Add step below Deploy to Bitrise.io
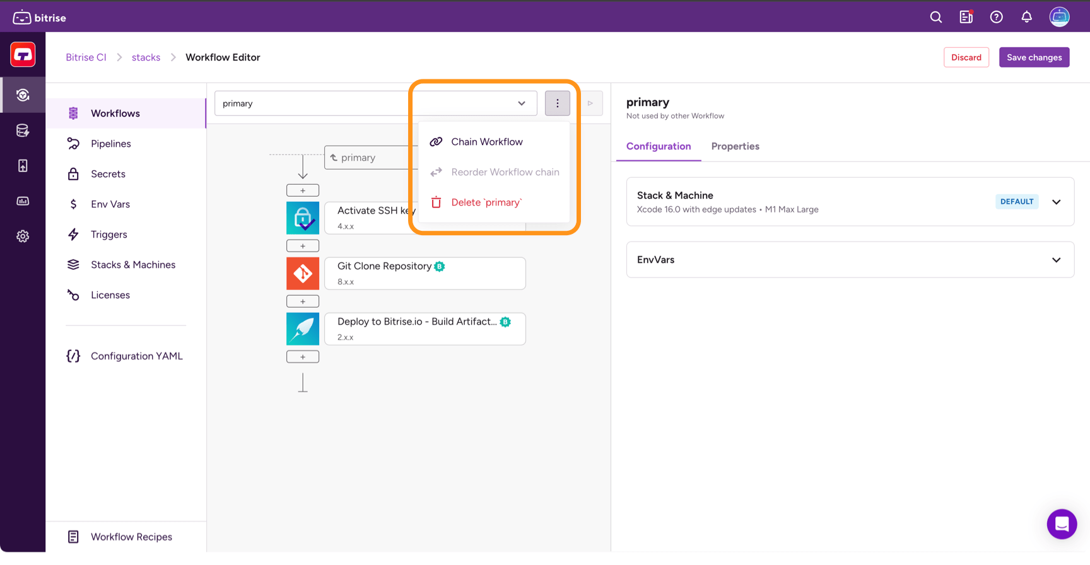 [303, 357]
